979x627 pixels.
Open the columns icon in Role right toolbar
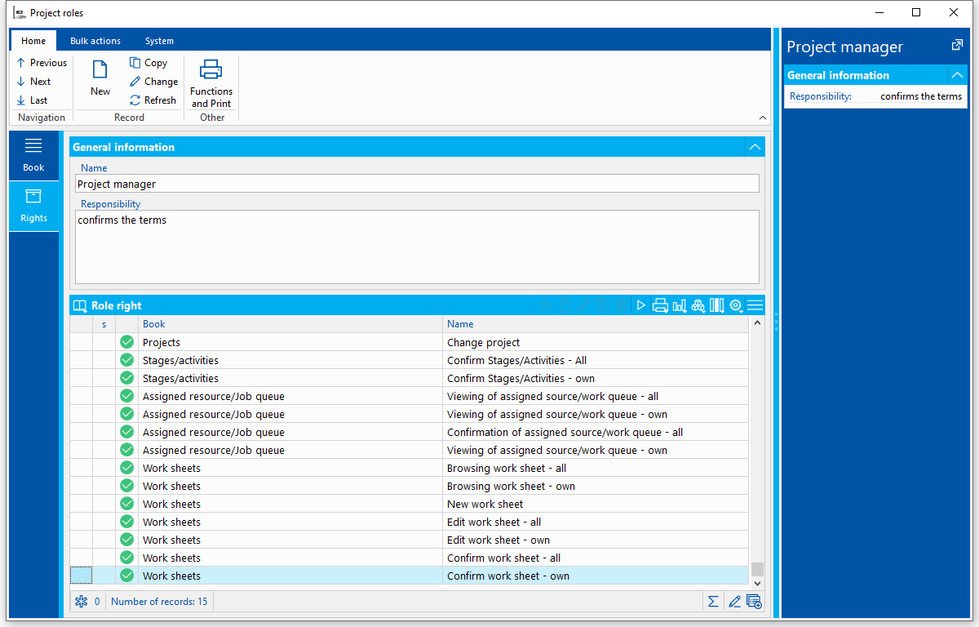(x=717, y=305)
